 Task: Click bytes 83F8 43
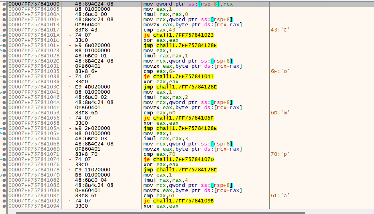point(86,30)
